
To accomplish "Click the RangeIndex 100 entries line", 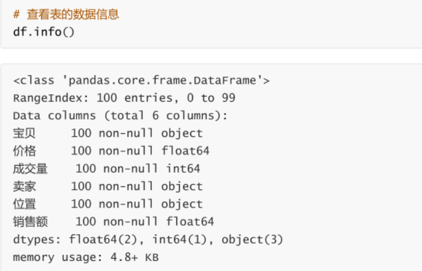I will click(x=124, y=98).
